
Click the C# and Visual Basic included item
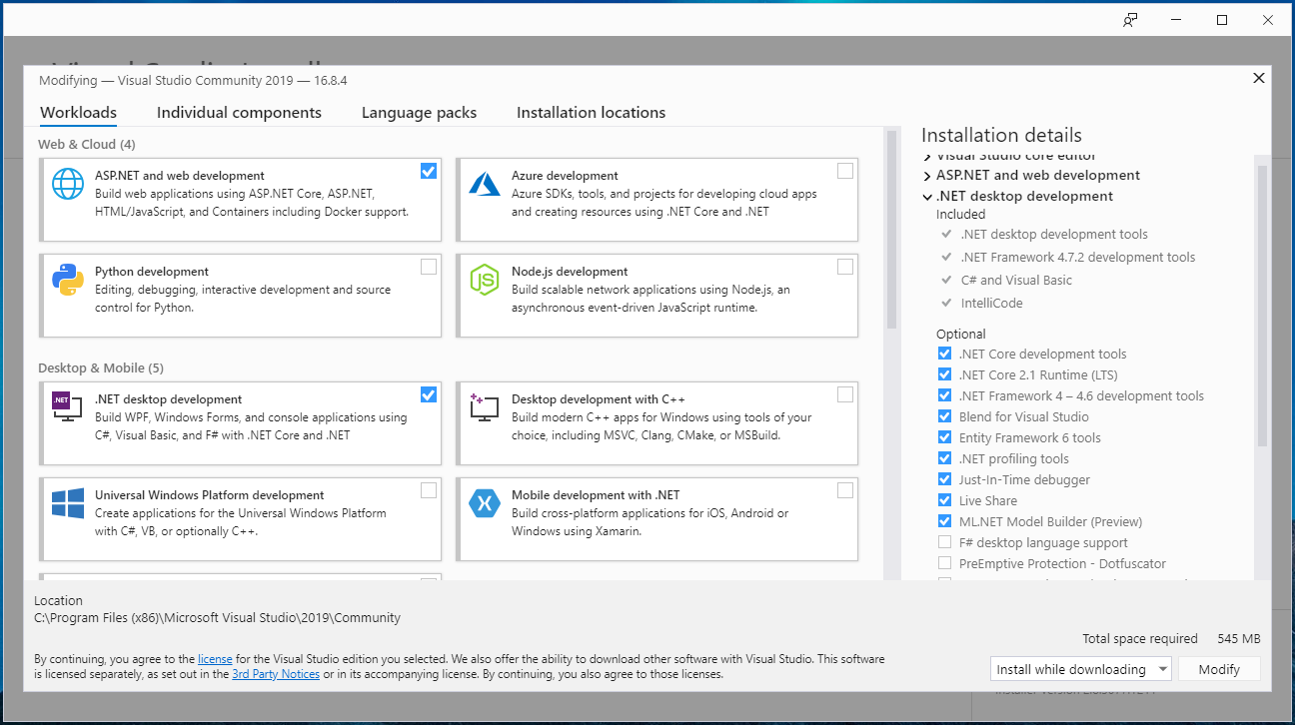click(x=1016, y=280)
